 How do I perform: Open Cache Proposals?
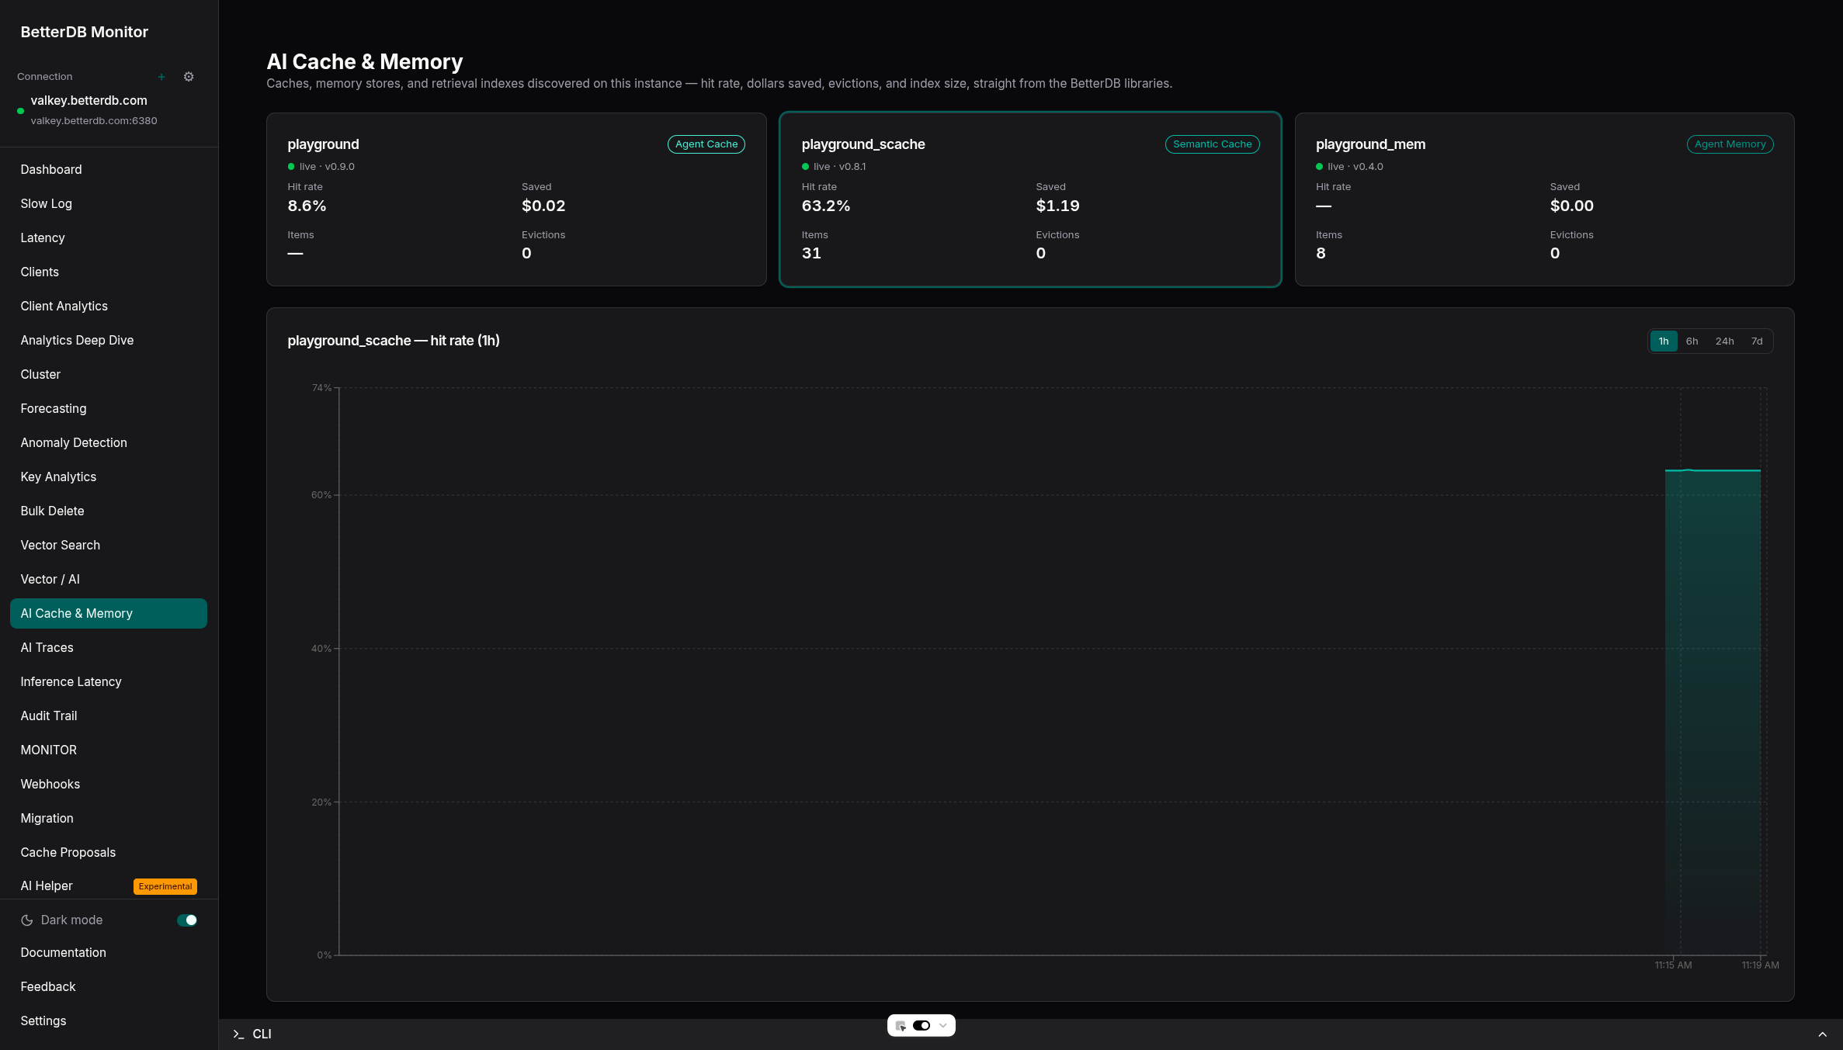109,853
